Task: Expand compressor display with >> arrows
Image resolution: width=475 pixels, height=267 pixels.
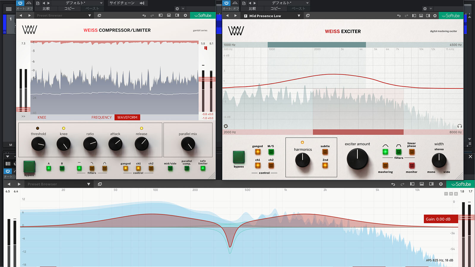Action: point(23,117)
